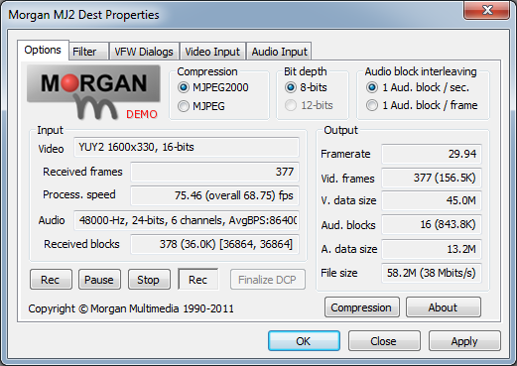Click the Received blocks value field
This screenshot has width=517, height=366.
[x=215, y=244]
